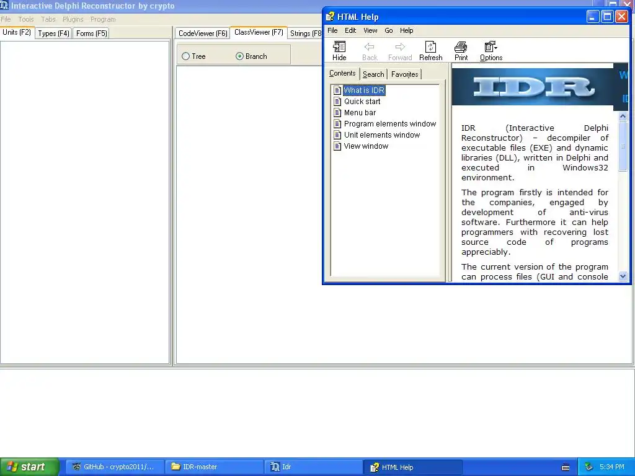Switch to Search tab in HTML Help
The width and height of the screenshot is (635, 476).
pyautogui.click(x=373, y=74)
